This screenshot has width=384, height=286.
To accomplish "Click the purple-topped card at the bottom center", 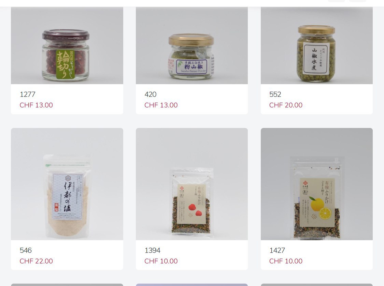I will point(192,285).
